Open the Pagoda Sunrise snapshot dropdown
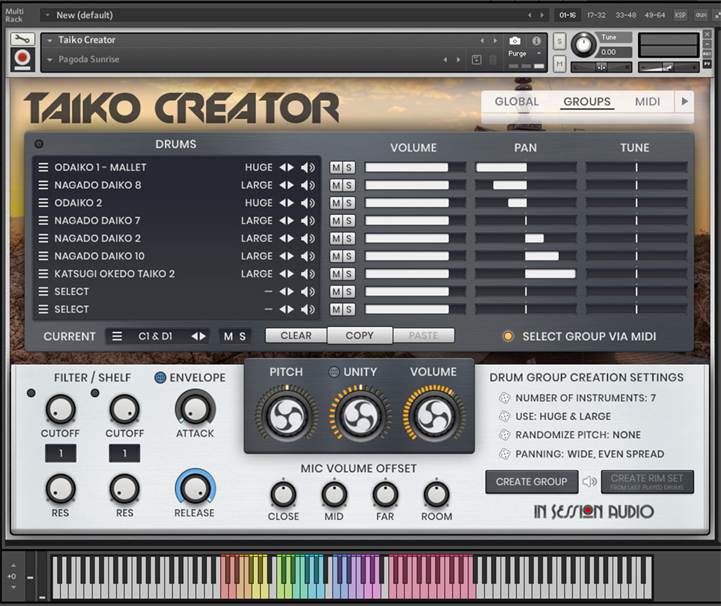 click(x=50, y=60)
